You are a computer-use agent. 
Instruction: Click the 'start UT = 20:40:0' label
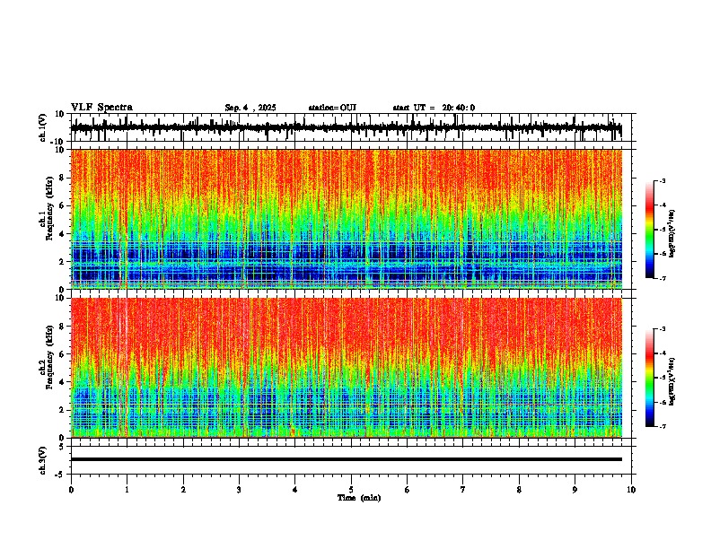point(434,108)
